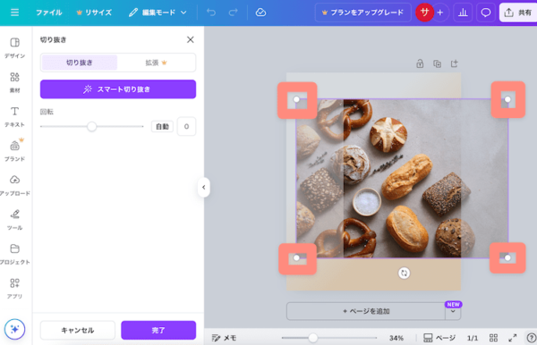Click the 自動 auto rotate button
This screenshot has width=537, height=345.
tap(162, 127)
